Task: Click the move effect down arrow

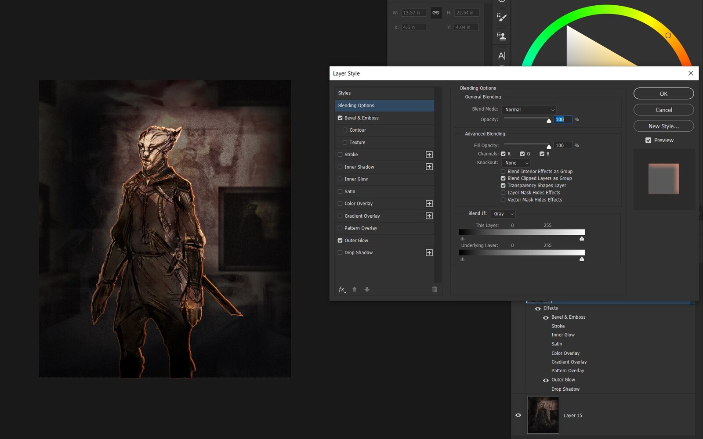Action: [x=367, y=289]
